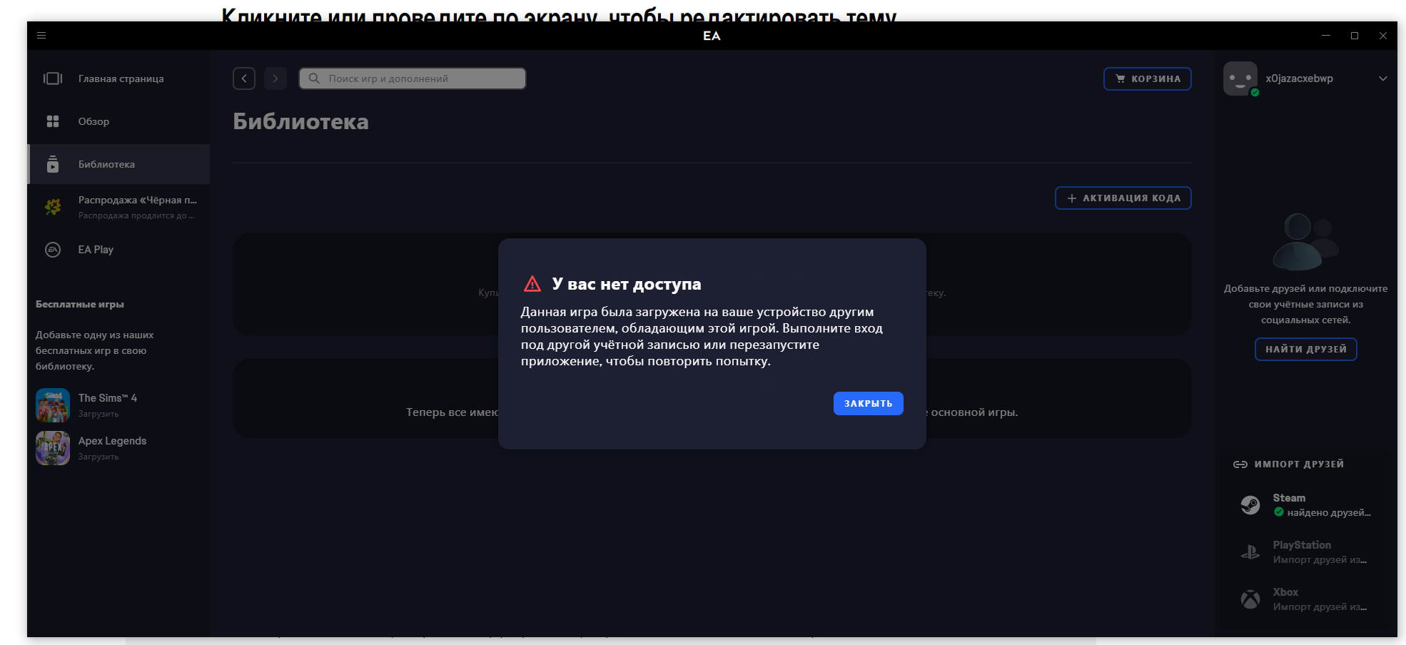
Task: Click The Sims 4 game thumbnail
Action: 53,405
